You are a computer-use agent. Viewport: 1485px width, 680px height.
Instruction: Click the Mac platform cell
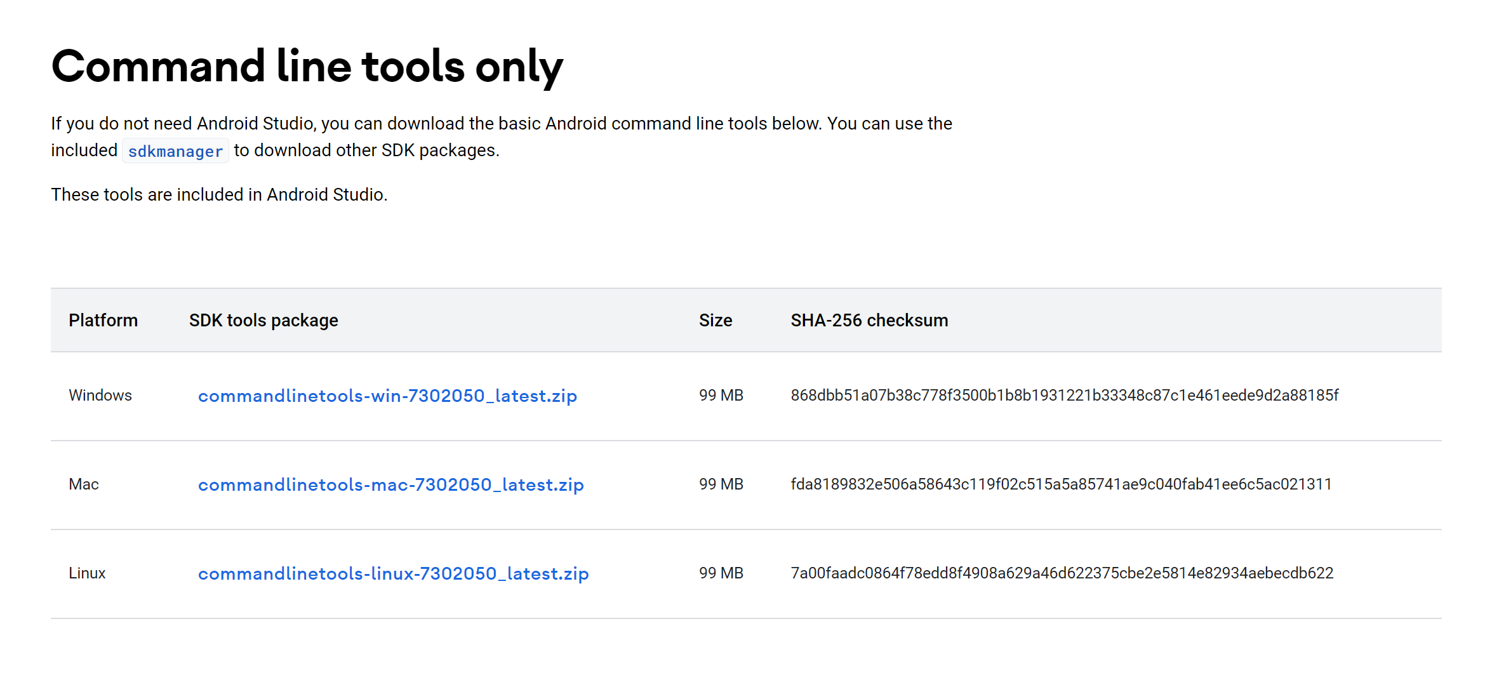tap(84, 484)
